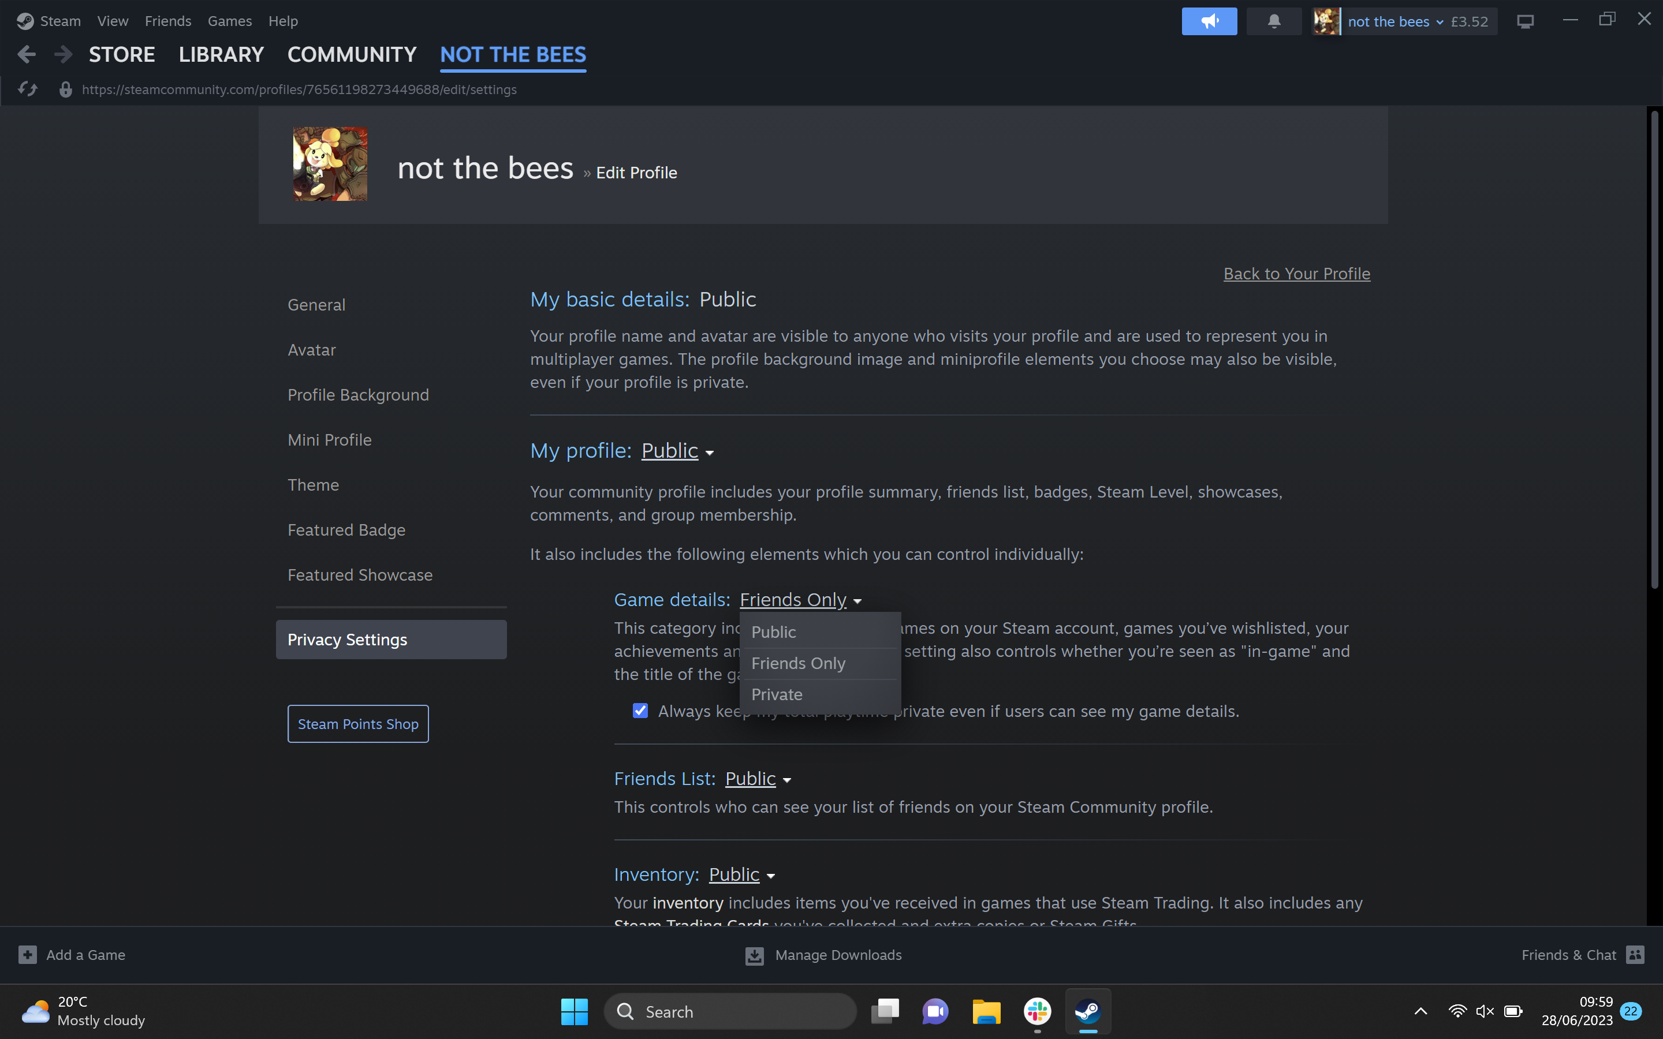The height and width of the screenshot is (1039, 1663).
Task: Follow the Back to Your Profile link
Action: (x=1297, y=274)
